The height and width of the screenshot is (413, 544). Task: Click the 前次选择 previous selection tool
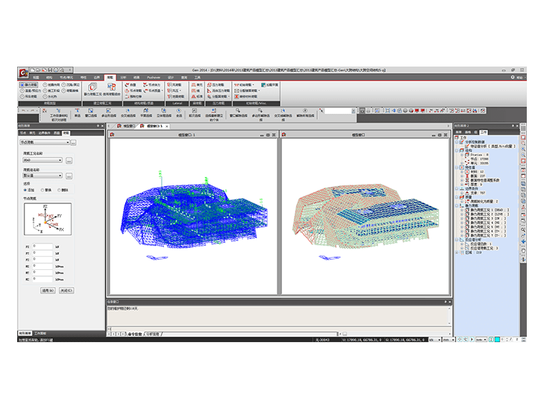(x=195, y=113)
